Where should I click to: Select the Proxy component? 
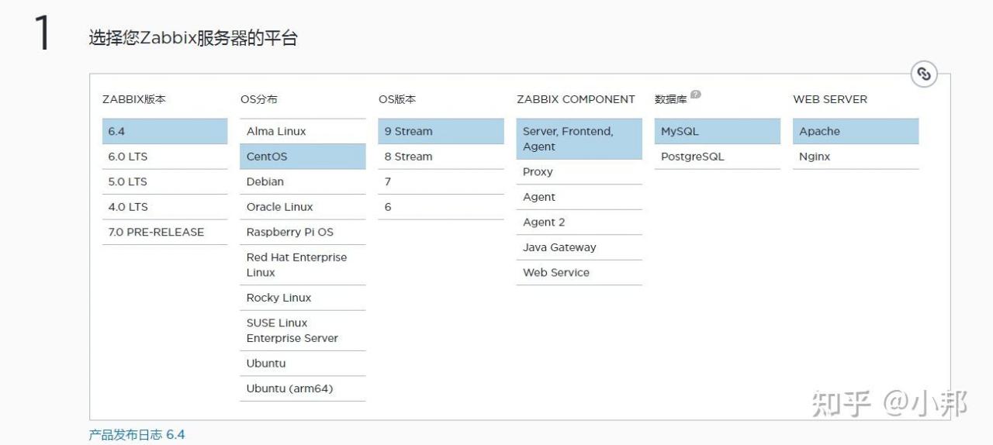pyautogui.click(x=580, y=172)
